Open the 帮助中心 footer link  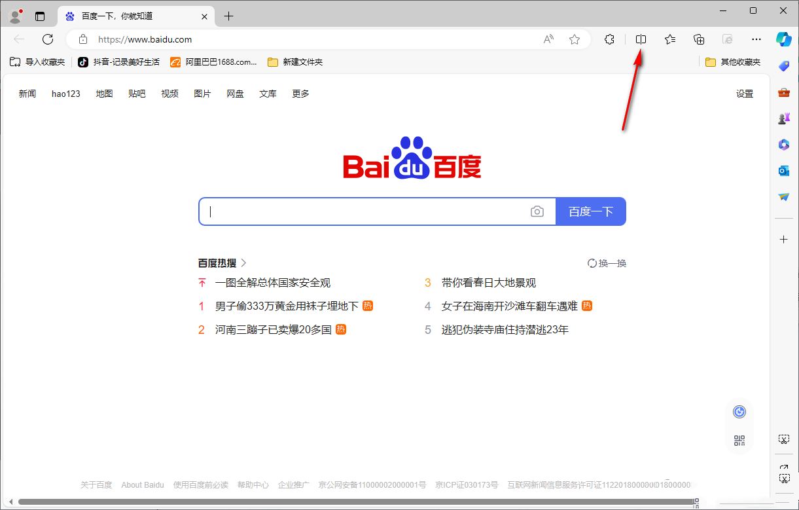coord(253,485)
